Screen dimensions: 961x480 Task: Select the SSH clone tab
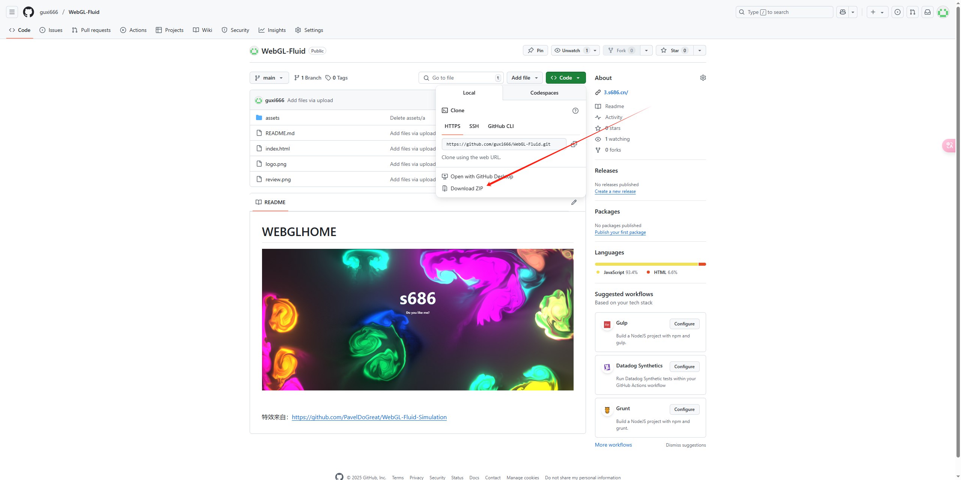[474, 126]
